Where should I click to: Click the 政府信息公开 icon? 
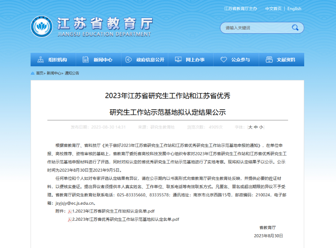(x=128, y=59)
